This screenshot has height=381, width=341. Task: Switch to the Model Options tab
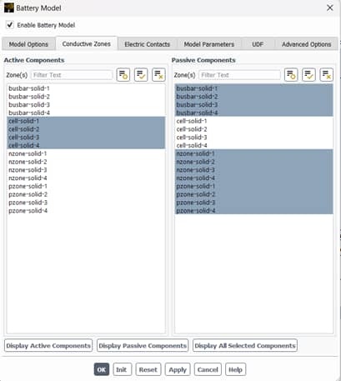(x=28, y=44)
